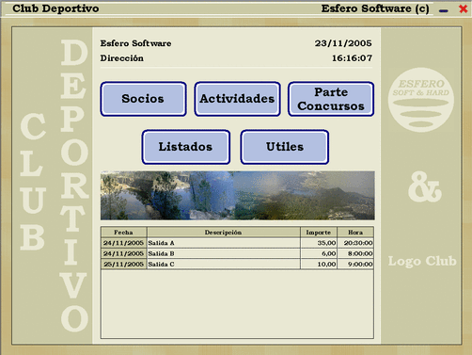
Task: Open Parte Concursos
Action: point(331,99)
